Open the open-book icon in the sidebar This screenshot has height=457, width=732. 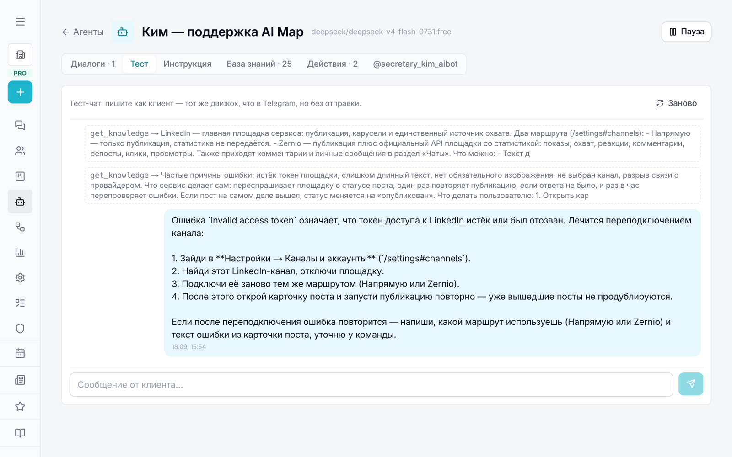(x=20, y=433)
